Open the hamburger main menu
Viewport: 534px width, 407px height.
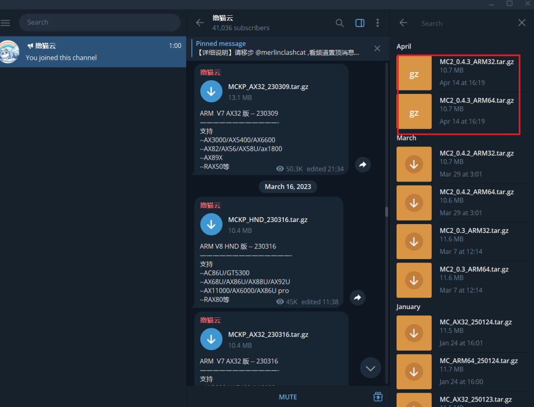click(5, 23)
